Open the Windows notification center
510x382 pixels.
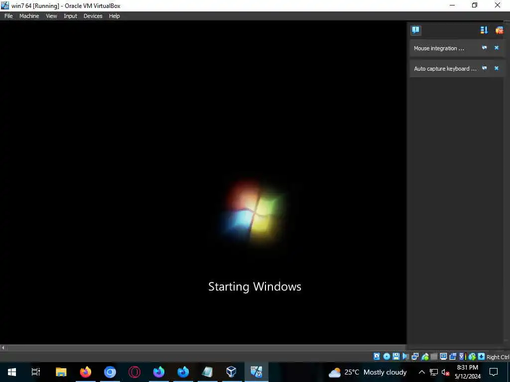point(494,372)
